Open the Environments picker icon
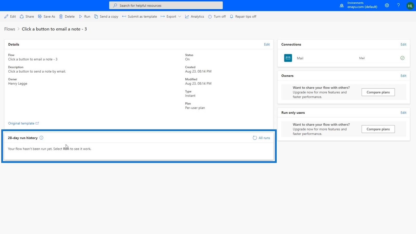Viewport: 416px width, 234px height. 342,5
